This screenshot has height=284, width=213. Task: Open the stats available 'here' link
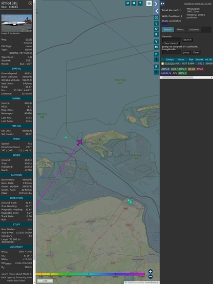[x=164, y=24]
